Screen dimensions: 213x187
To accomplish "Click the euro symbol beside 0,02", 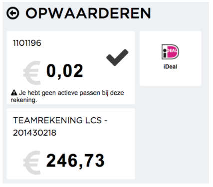I will (32, 73).
